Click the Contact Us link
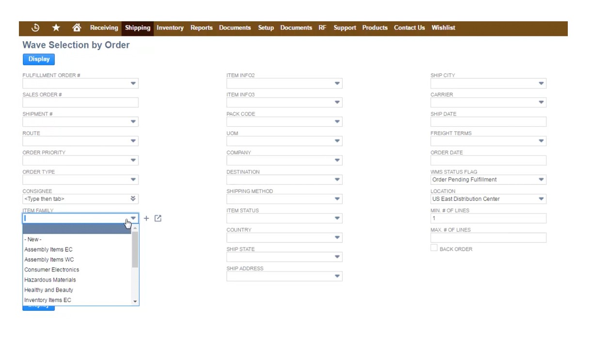 409,28
